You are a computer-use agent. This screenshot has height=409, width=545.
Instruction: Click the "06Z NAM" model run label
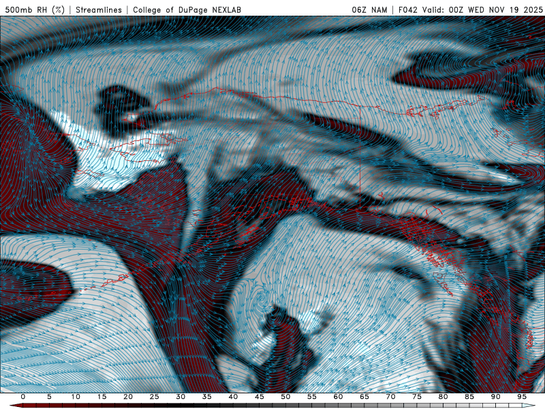[x=369, y=10]
